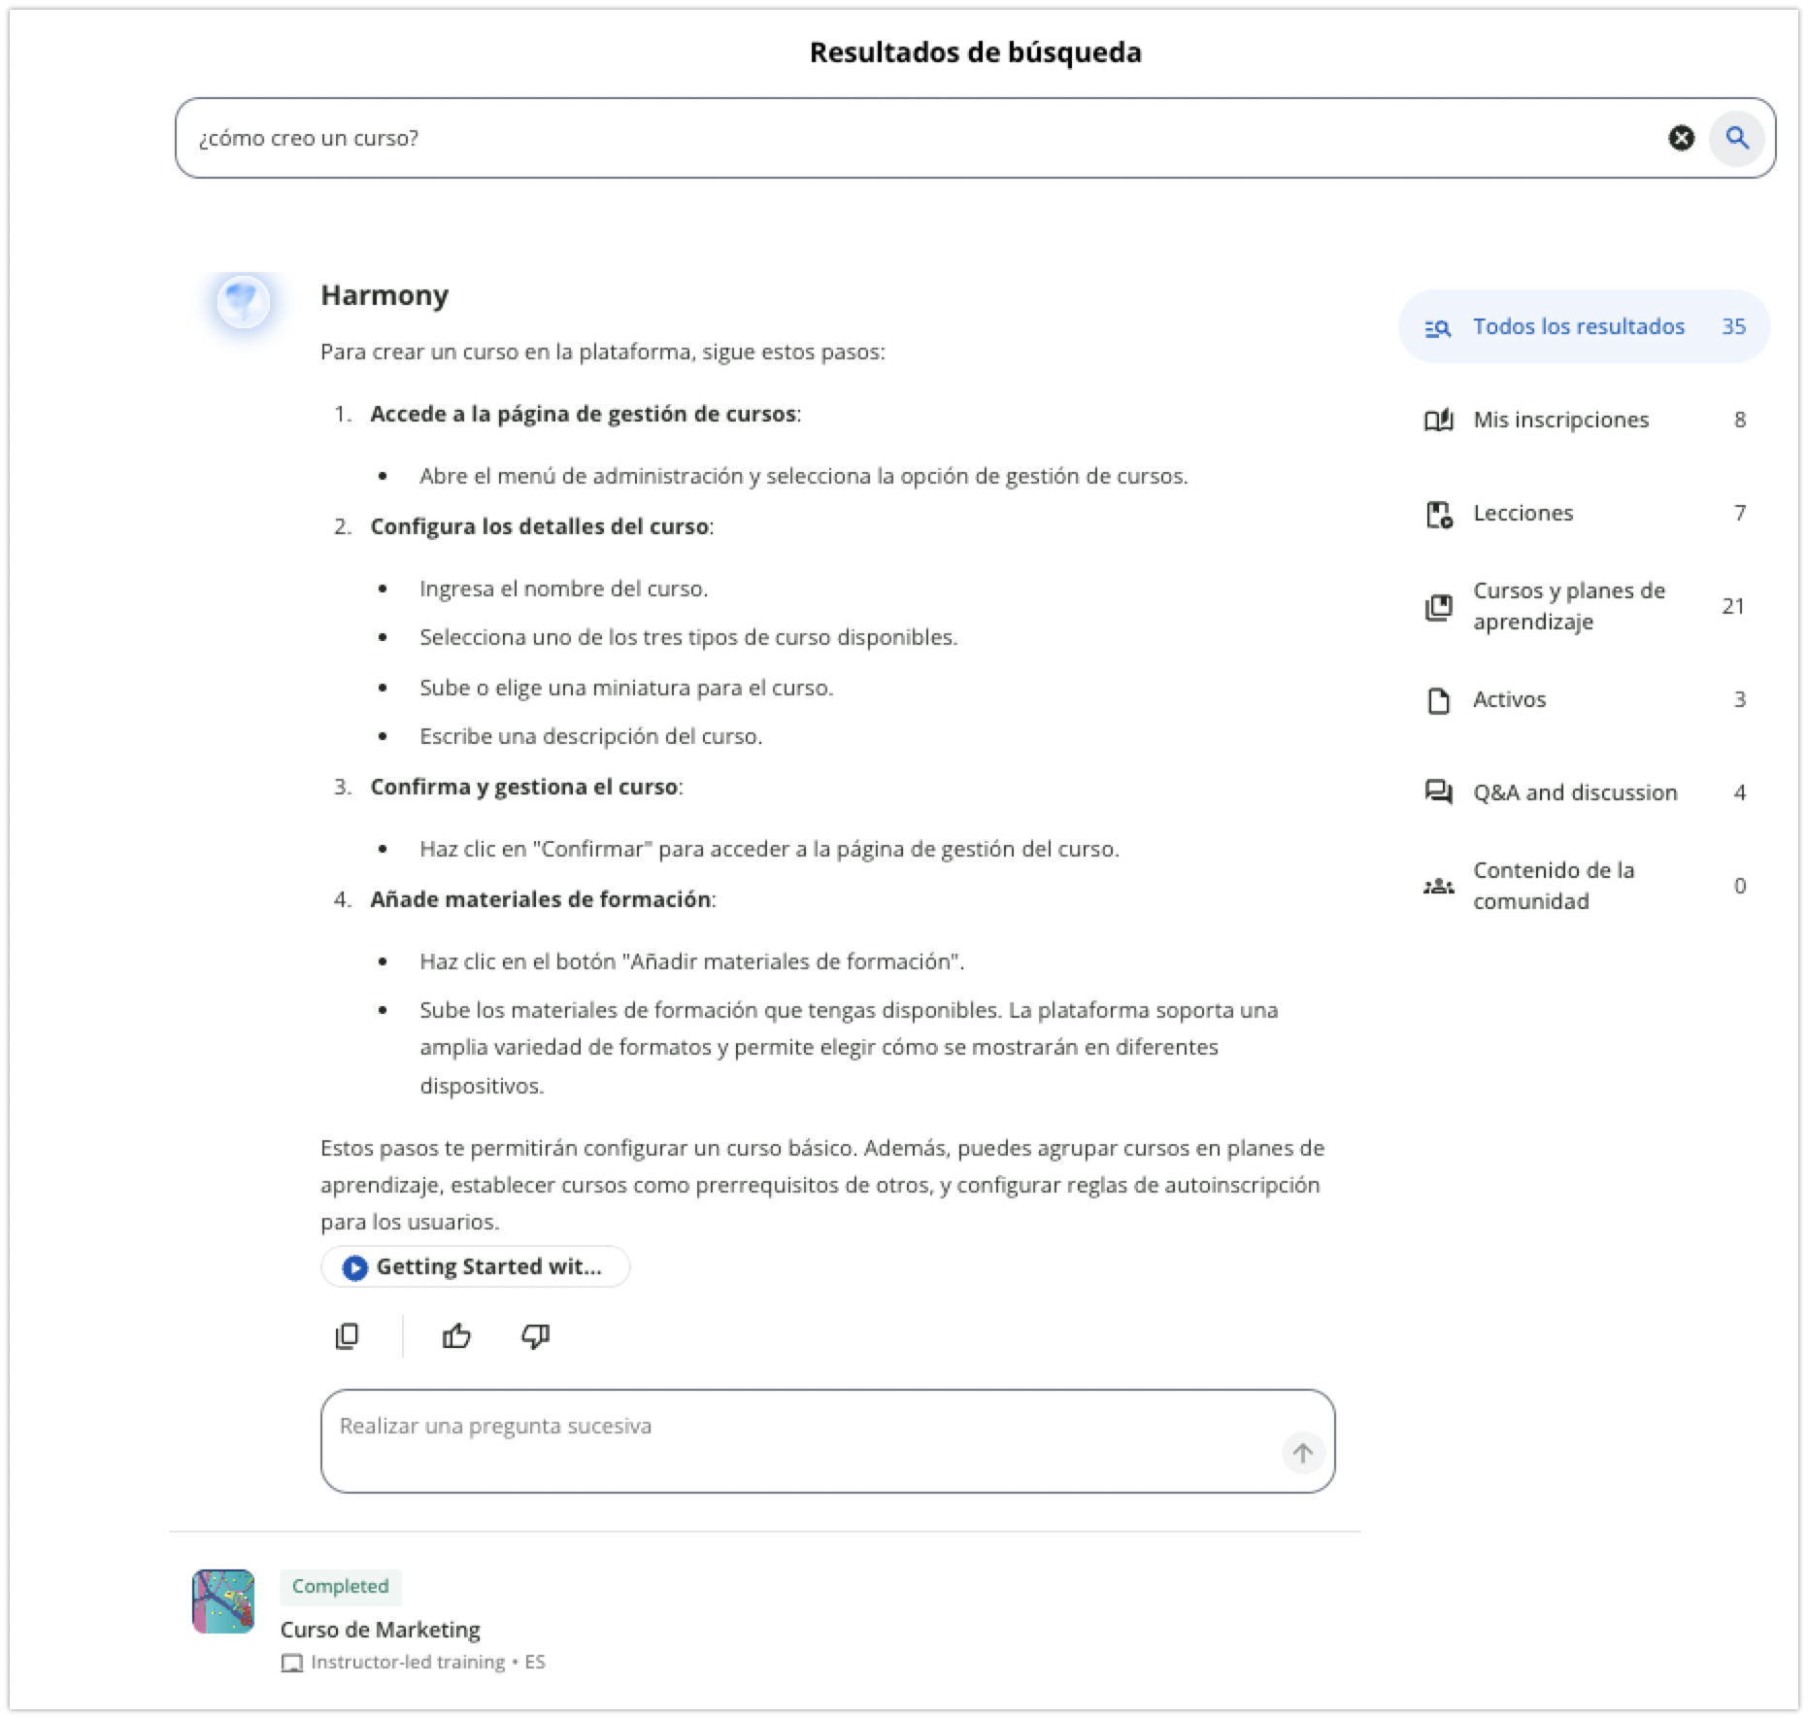Screen dimensions: 1808x1719
Task: Click the Harmony assistant avatar icon
Action: [x=243, y=302]
